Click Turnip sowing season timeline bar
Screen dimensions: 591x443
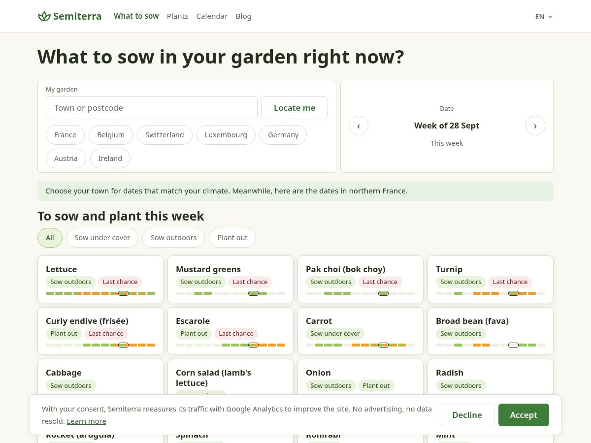click(491, 293)
